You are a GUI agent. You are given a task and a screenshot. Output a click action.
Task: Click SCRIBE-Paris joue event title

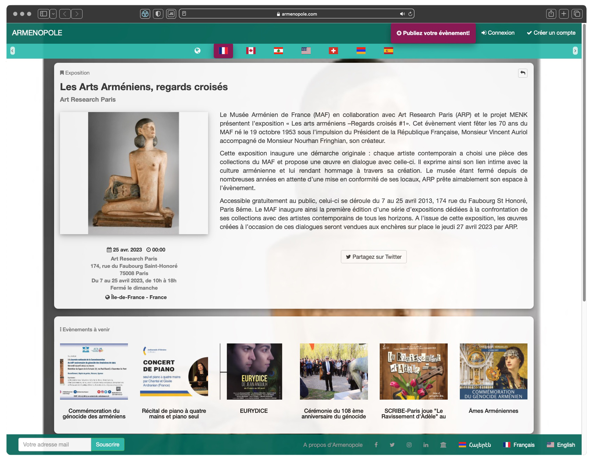tap(414, 414)
